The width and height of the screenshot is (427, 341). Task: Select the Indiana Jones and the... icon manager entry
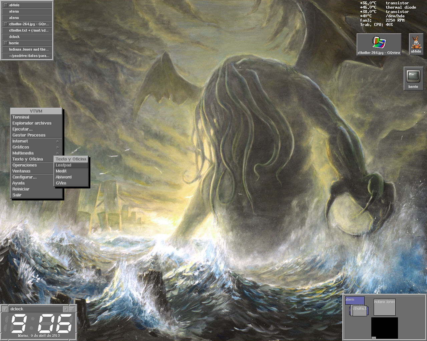tap(27, 49)
